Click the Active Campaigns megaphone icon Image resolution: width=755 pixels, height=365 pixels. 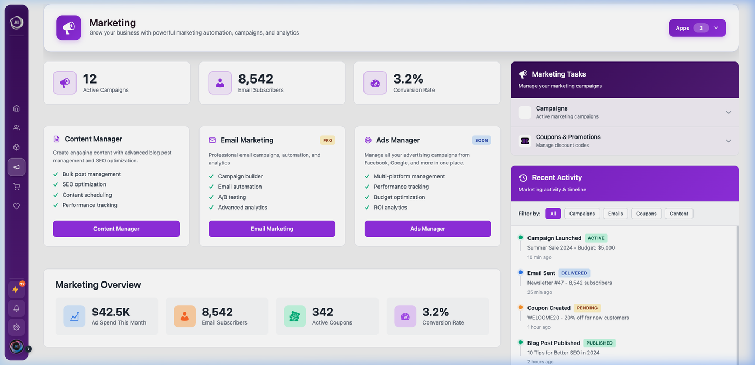(65, 83)
